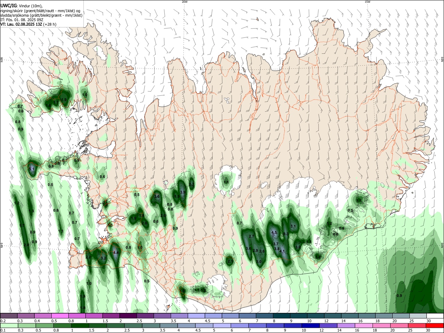The image size is (444, 333).
Task: Click the 3.1 rainfall value
Action: coord(293,227)
